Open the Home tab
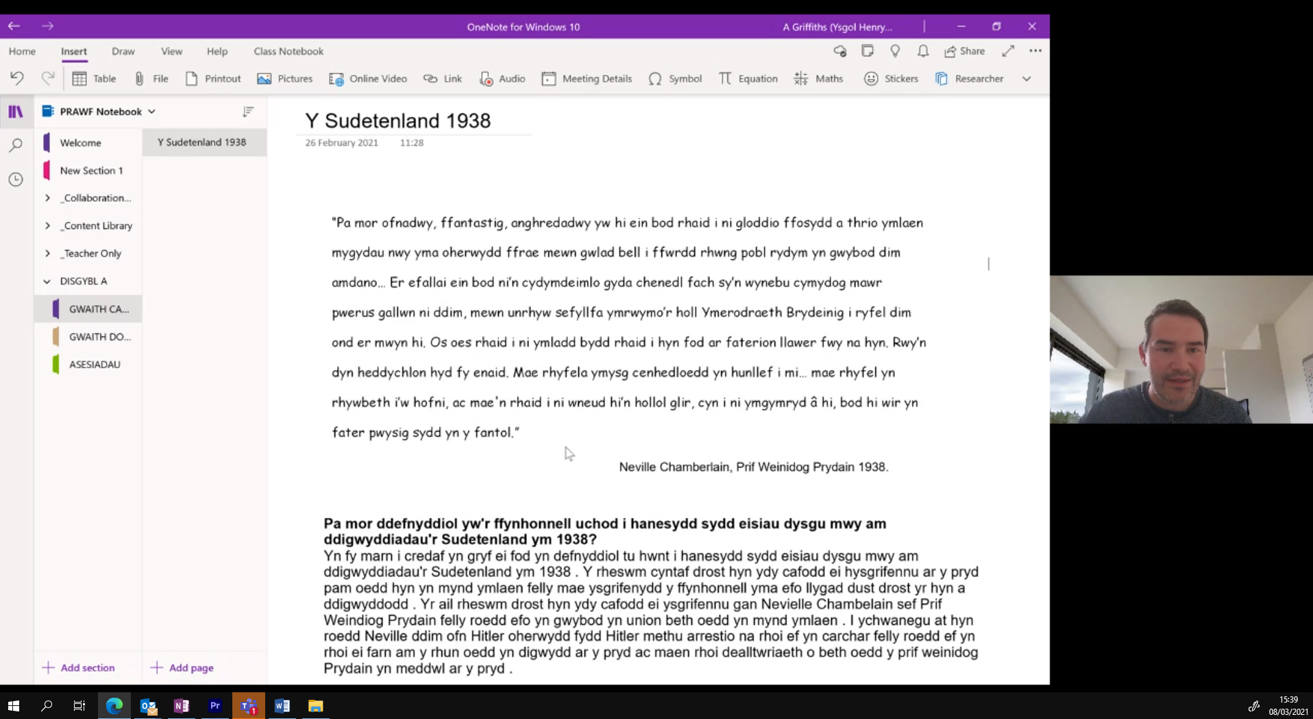The width and height of the screenshot is (1313, 719). (22, 51)
